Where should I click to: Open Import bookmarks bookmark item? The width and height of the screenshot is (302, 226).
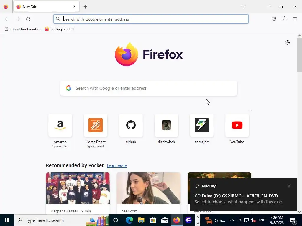pyautogui.click(x=22, y=29)
